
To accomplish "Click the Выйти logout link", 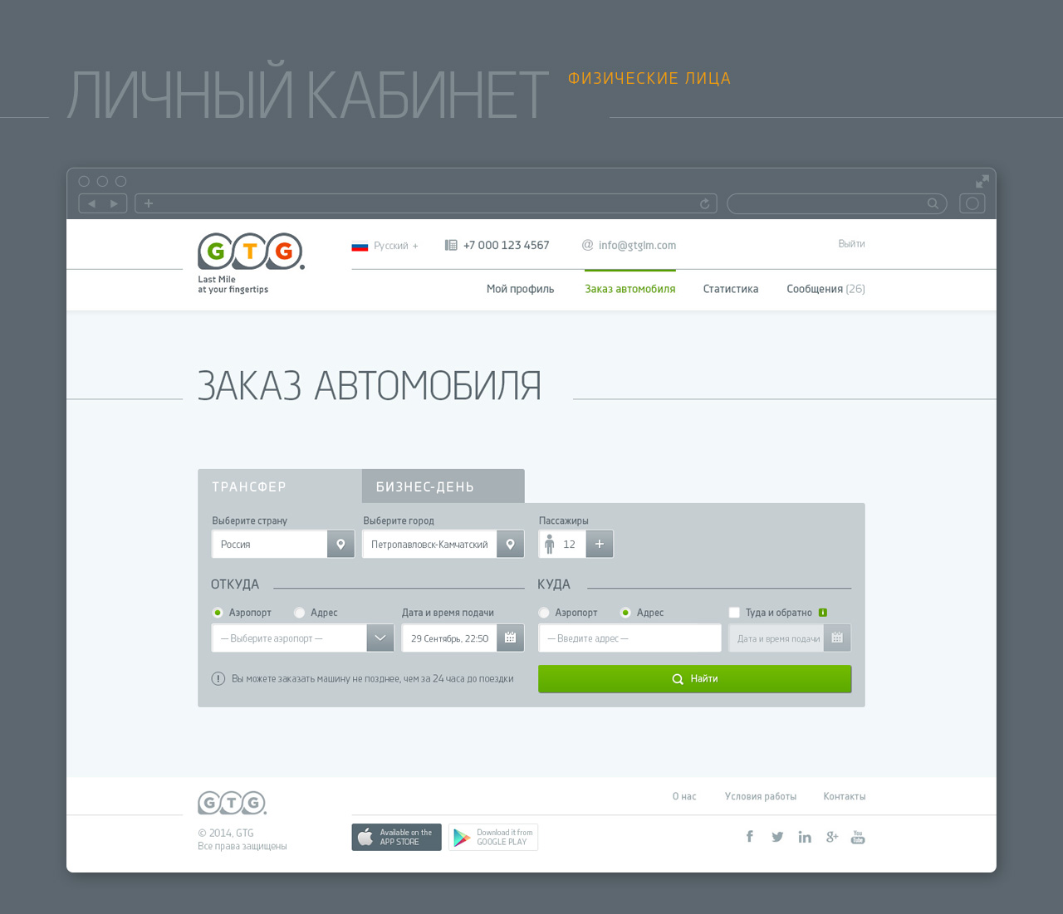I will (851, 244).
